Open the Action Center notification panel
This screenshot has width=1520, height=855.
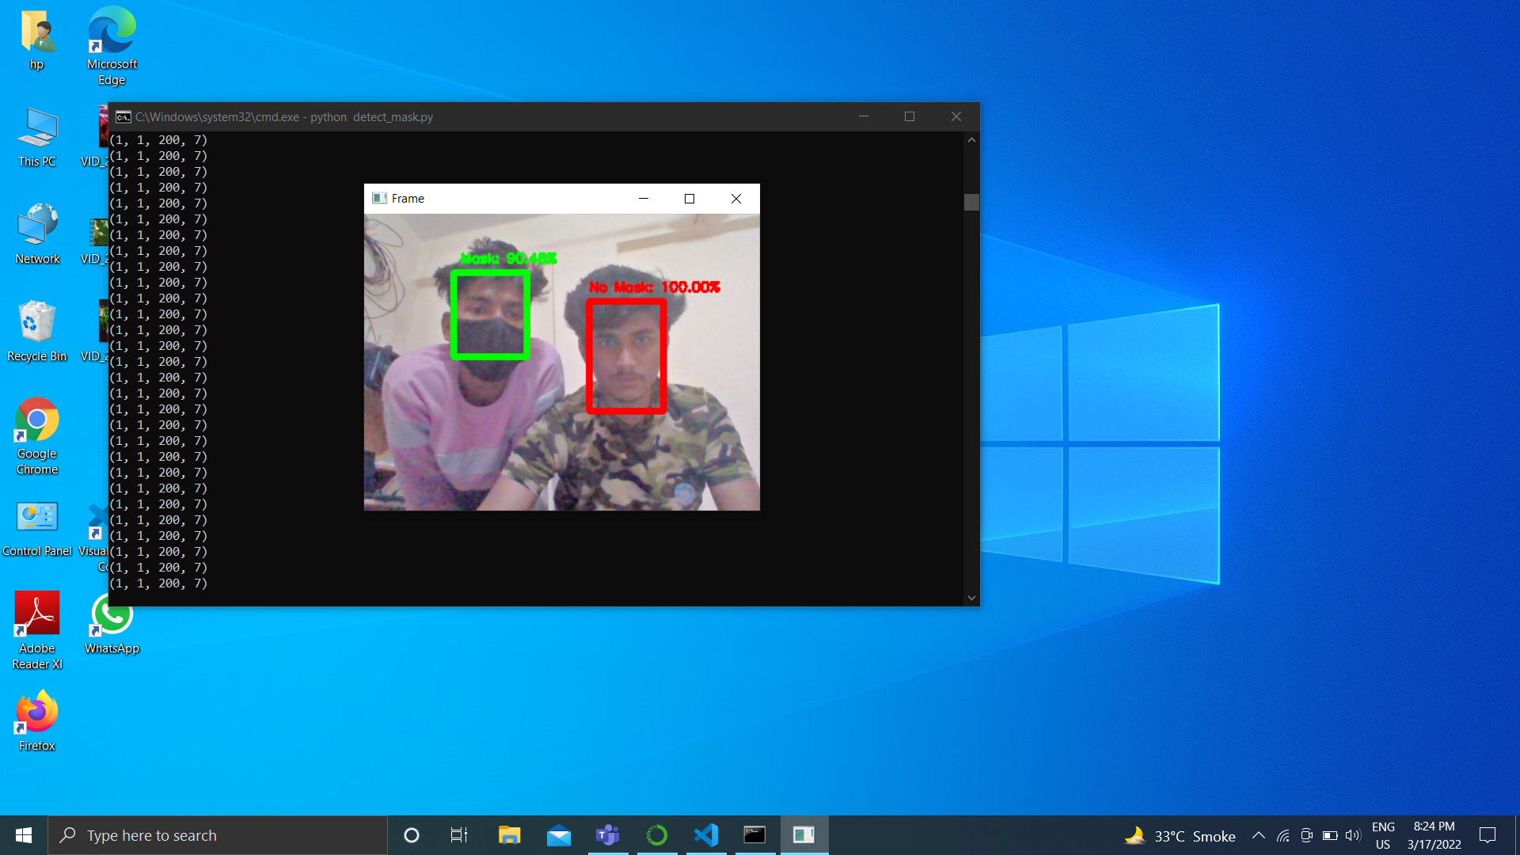[x=1487, y=834]
